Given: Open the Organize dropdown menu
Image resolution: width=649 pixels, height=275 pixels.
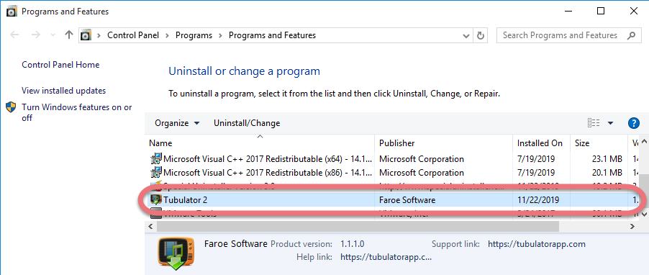Looking at the screenshot, I should click(x=177, y=123).
